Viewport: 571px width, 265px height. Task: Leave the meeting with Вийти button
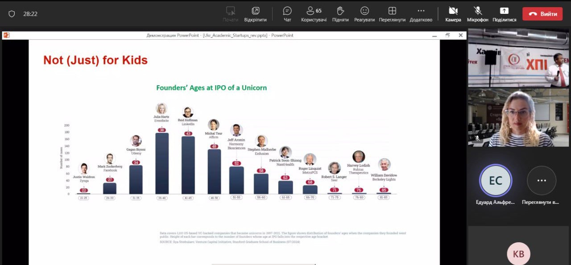tap(542, 14)
